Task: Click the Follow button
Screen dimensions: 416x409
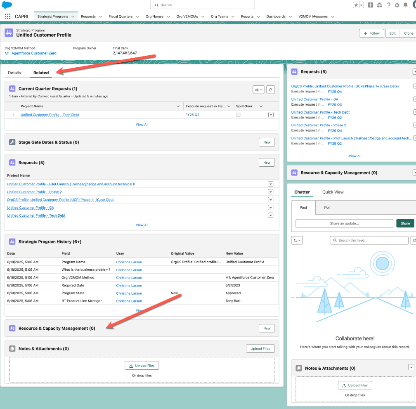Action: coord(371,33)
